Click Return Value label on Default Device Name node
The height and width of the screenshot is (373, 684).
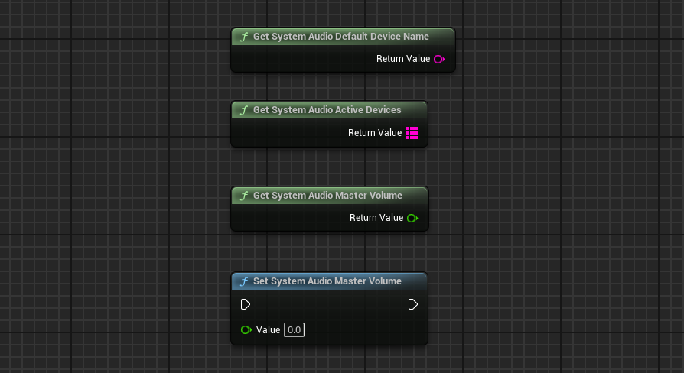coord(403,59)
